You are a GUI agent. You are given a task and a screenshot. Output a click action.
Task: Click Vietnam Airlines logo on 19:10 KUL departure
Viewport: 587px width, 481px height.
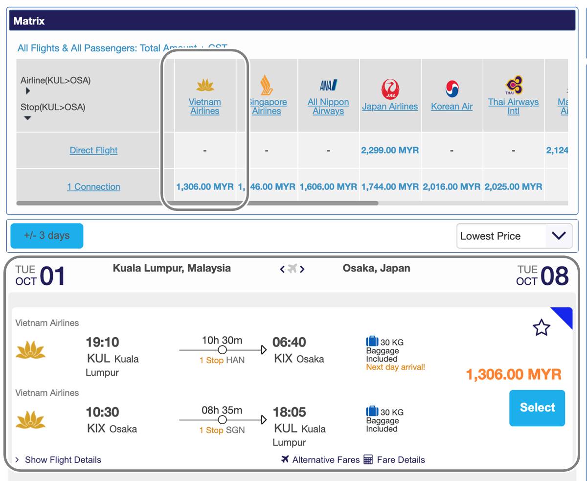[x=30, y=350]
